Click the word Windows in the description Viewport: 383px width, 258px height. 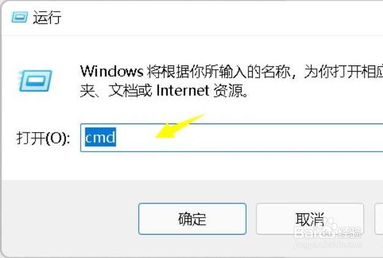click(111, 72)
